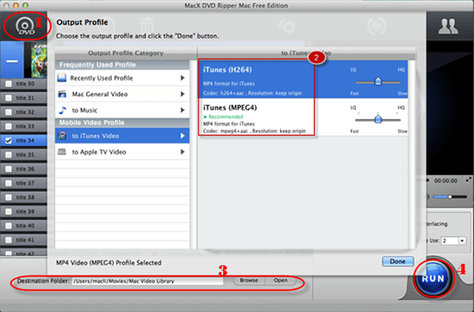Choose the iTunes (H264) profile

tap(302, 79)
